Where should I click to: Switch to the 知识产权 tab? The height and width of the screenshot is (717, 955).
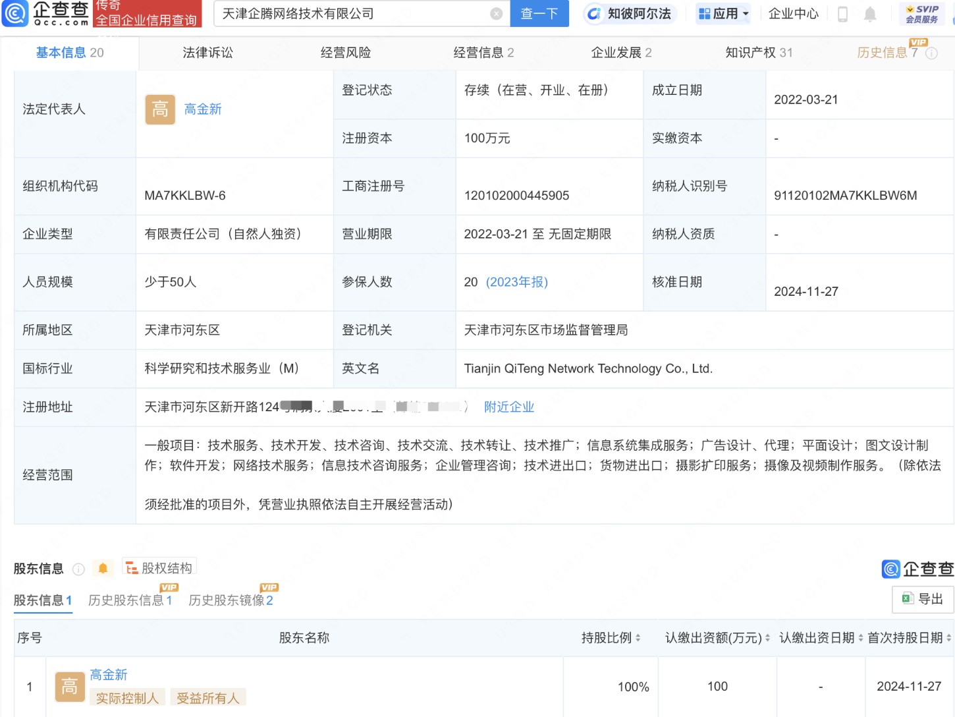tap(759, 53)
